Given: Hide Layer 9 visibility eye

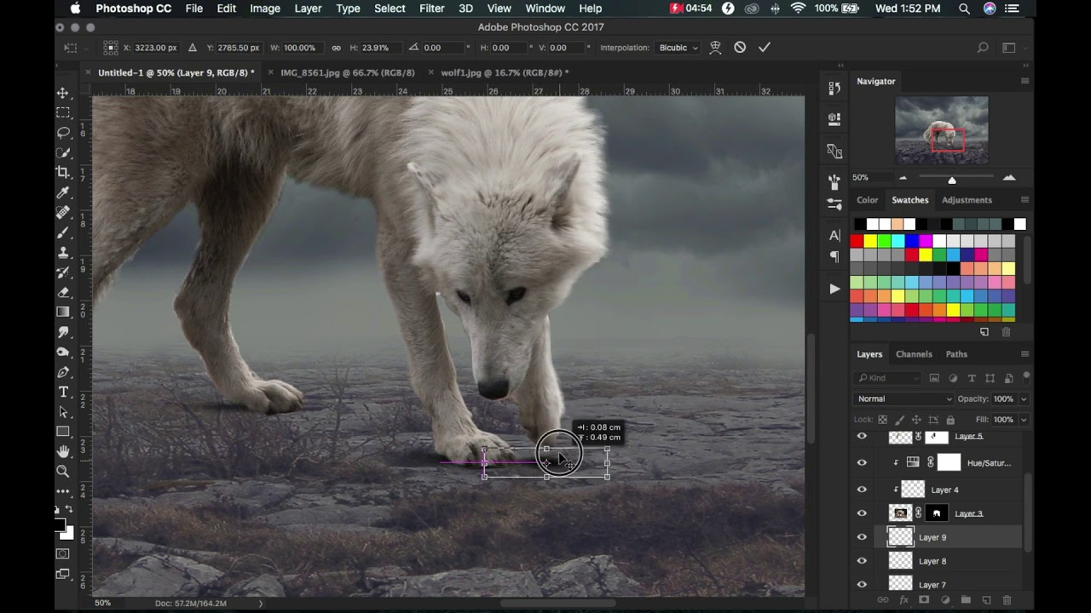Looking at the screenshot, I should (862, 537).
